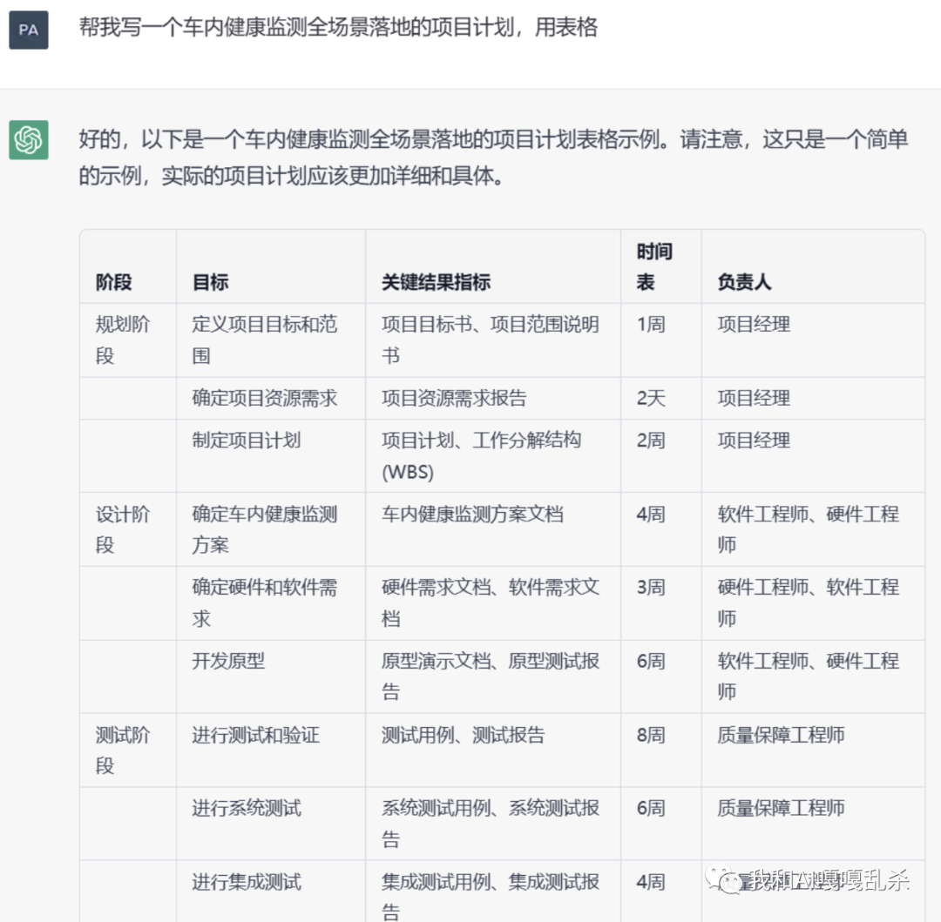Click the 目标 column header
Screen dimensions: 941x922
pyautogui.click(x=210, y=282)
